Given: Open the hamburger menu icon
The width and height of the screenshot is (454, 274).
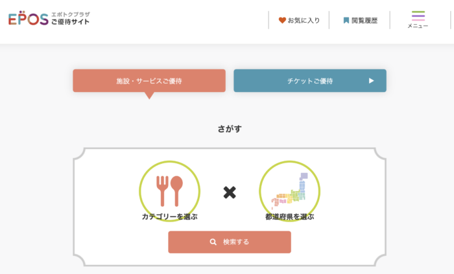Looking at the screenshot, I should pyautogui.click(x=418, y=16).
